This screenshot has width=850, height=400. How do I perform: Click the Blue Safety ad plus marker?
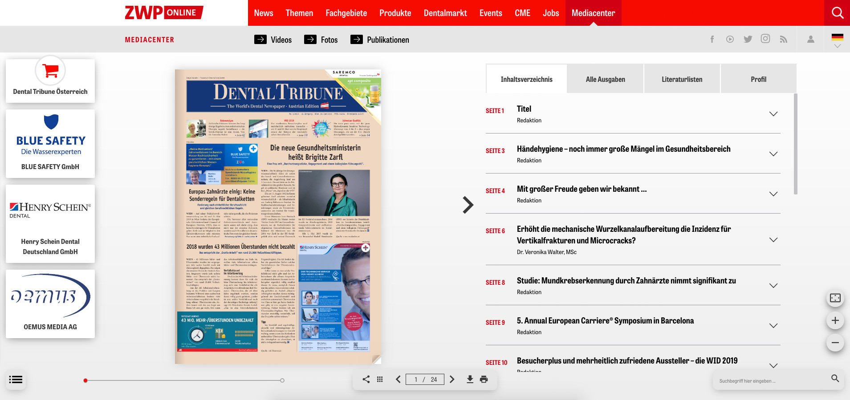point(253,148)
